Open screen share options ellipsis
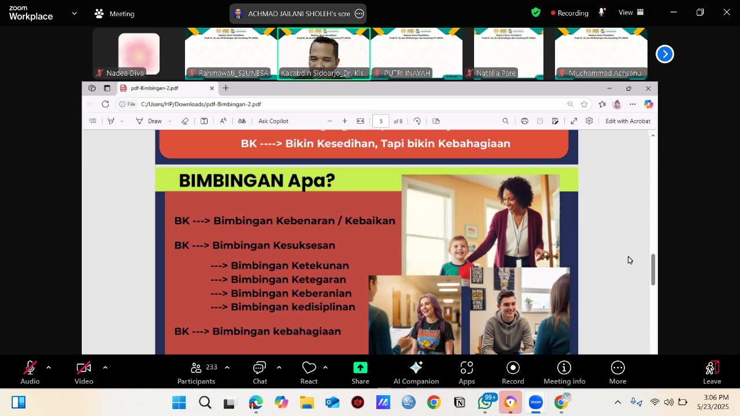This screenshot has width=740, height=416. click(359, 13)
